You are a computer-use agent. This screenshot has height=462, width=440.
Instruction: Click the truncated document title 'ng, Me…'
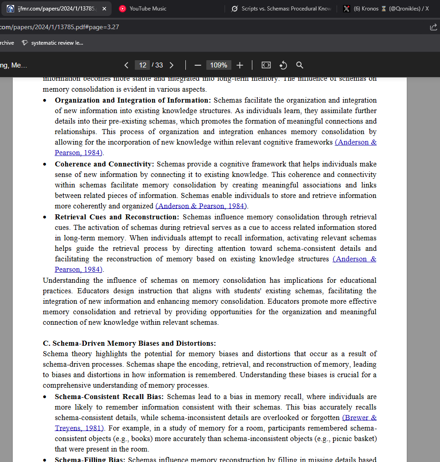14,65
